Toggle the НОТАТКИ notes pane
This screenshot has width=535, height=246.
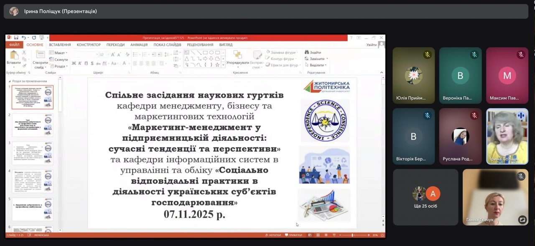[273, 235]
